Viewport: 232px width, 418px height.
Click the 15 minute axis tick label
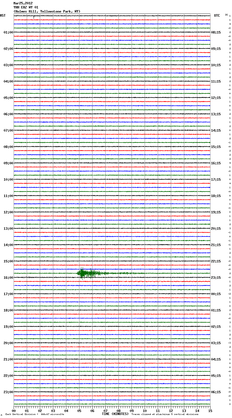(210, 411)
